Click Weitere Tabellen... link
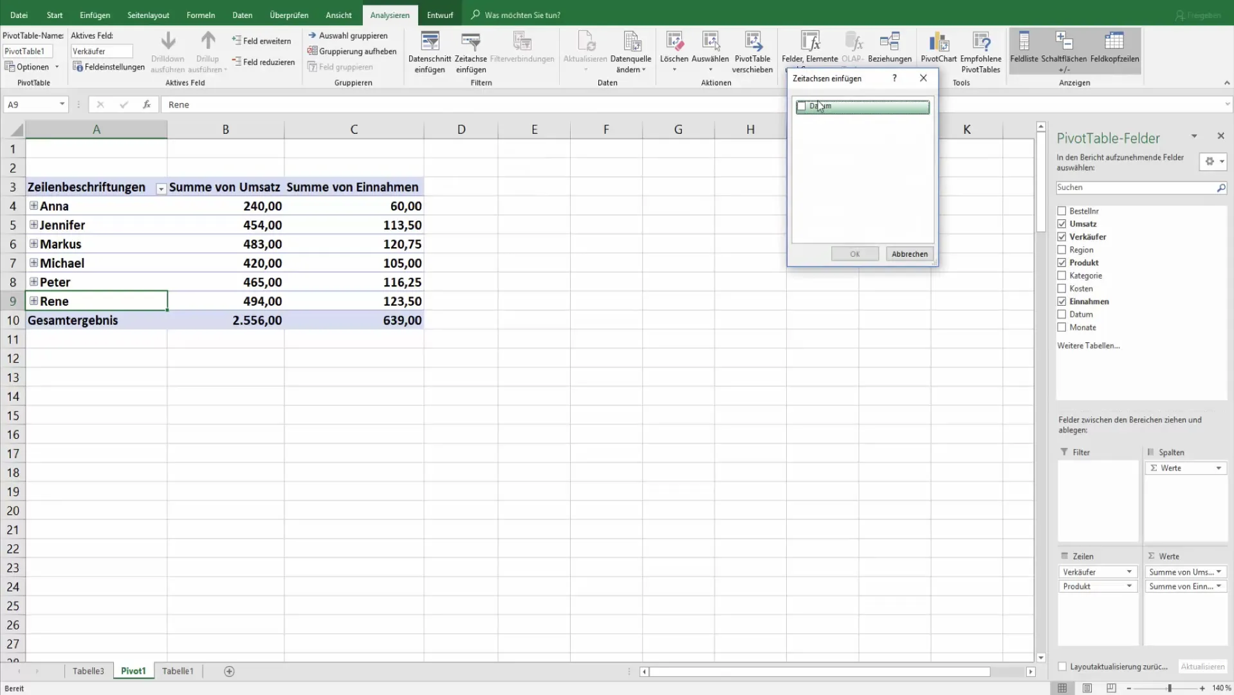Viewport: 1234px width, 695px height. click(1088, 346)
